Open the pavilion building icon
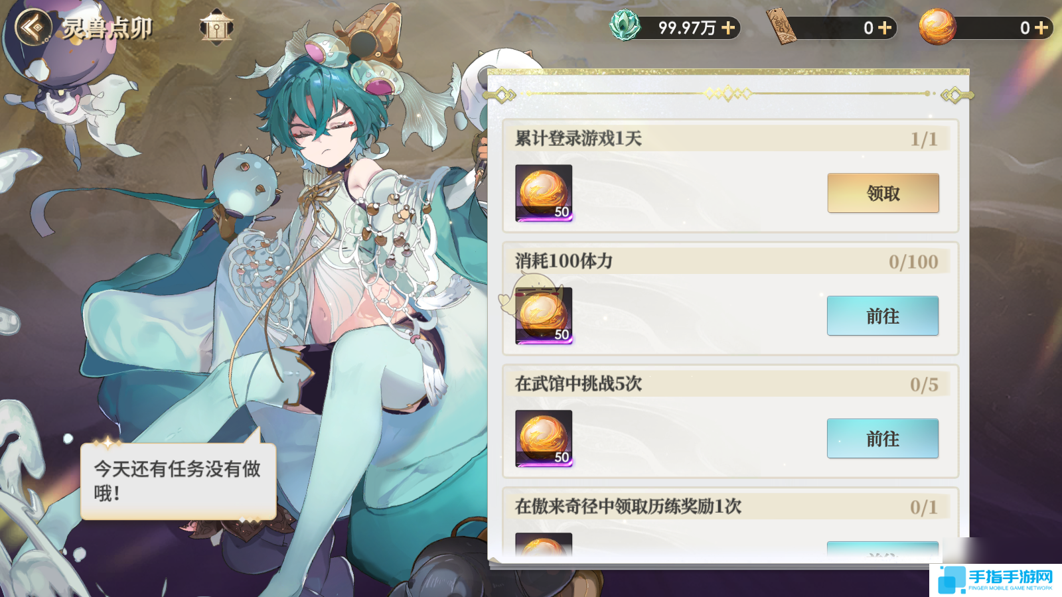Viewport: 1062px width, 597px height. tap(216, 28)
